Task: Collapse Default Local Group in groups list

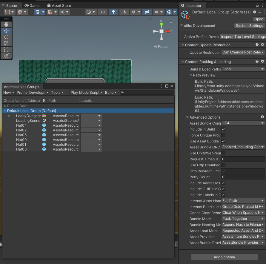Action: pos(5,111)
